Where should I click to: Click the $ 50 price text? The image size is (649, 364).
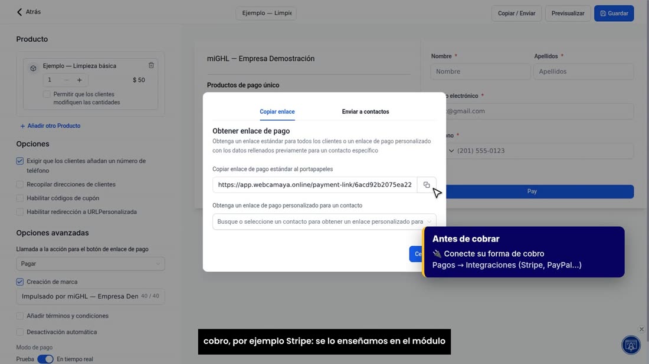pos(139,80)
